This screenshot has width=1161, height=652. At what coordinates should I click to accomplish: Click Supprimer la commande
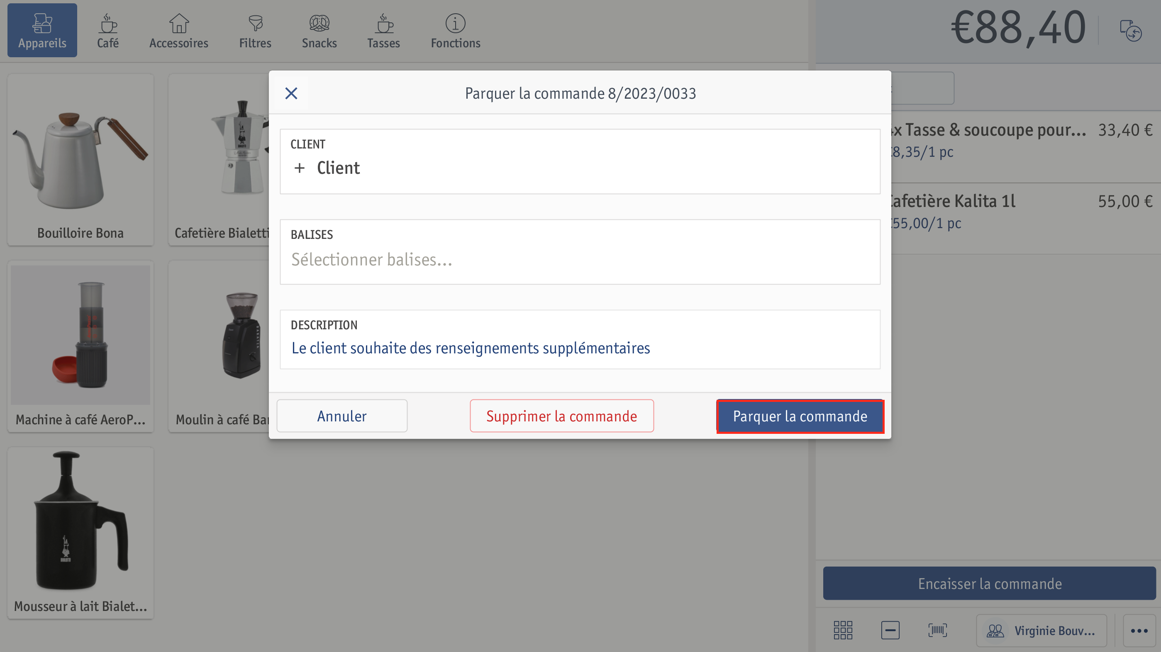(561, 416)
